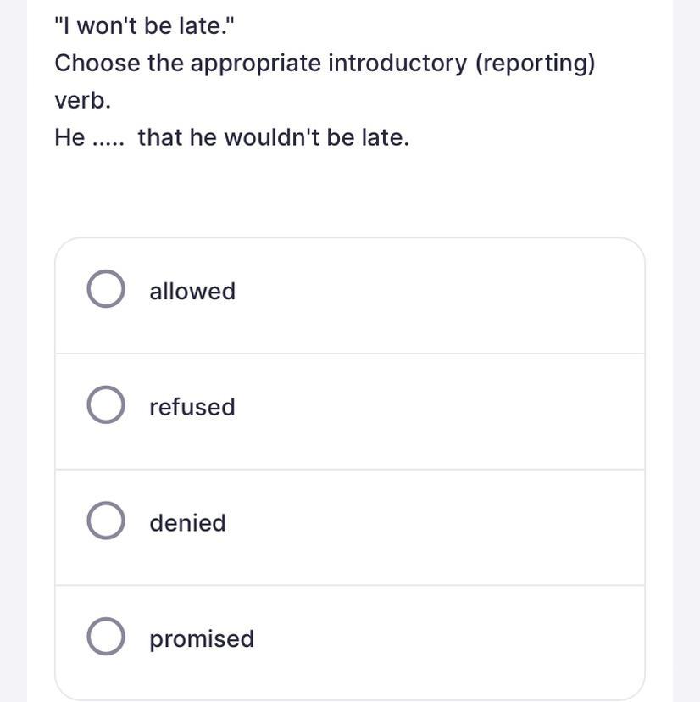Screen dimensions: 700x702
Task: Click empty area right of 'allowed' row
Action: tap(439, 296)
